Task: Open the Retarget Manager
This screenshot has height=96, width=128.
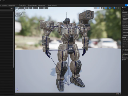Action: tap(32, 5)
